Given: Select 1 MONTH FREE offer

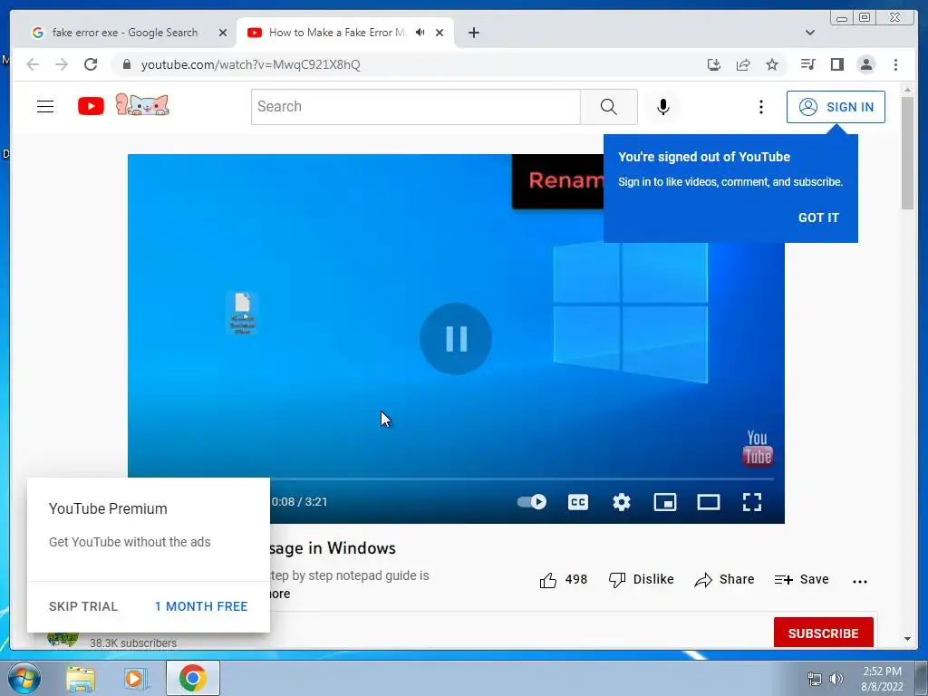Looking at the screenshot, I should 201,606.
